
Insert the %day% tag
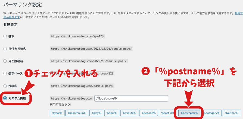[96, 113]
